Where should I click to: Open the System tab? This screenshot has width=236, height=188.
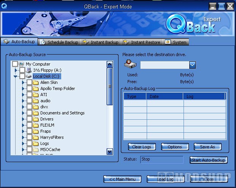tap(176, 42)
